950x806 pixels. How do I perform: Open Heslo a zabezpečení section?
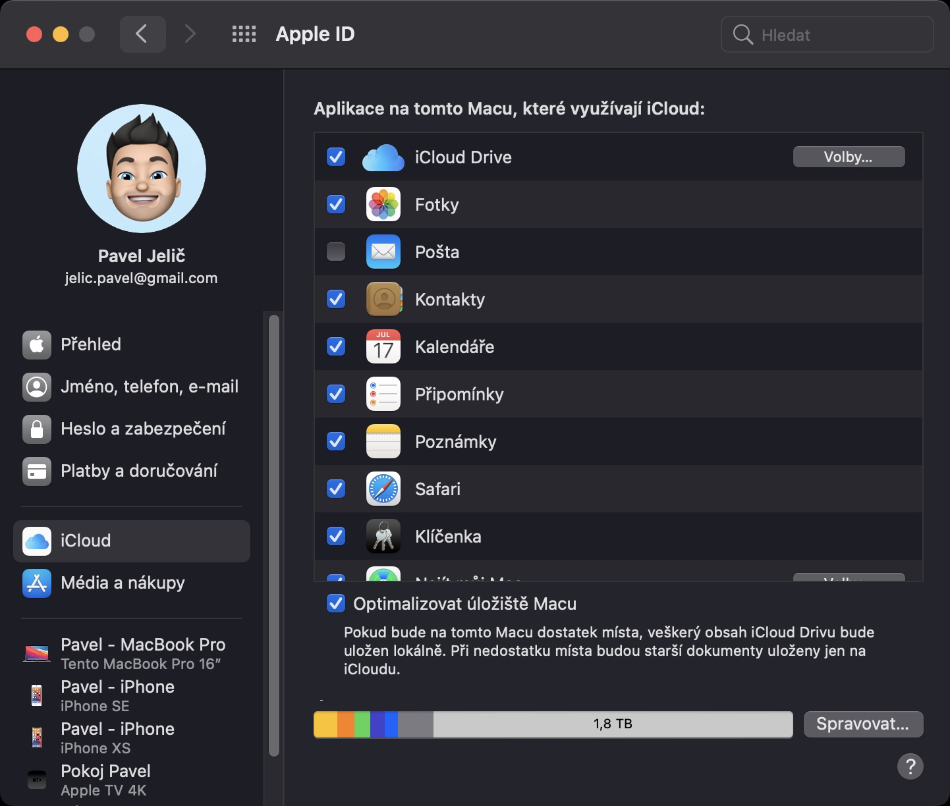[x=132, y=429]
